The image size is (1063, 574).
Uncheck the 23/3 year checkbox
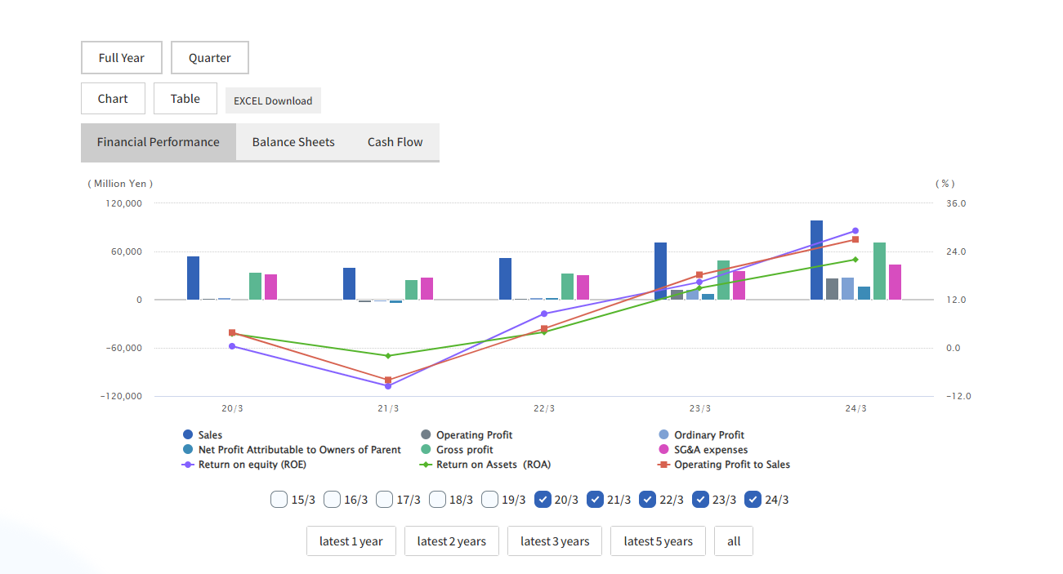click(x=700, y=499)
